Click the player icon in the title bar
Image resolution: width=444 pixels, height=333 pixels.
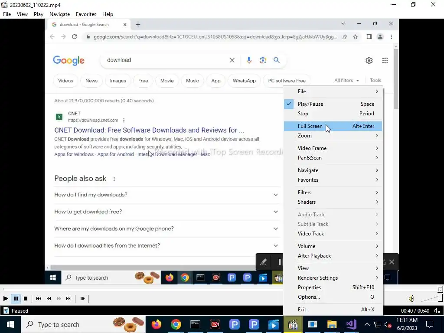pyautogui.click(x=4, y=5)
